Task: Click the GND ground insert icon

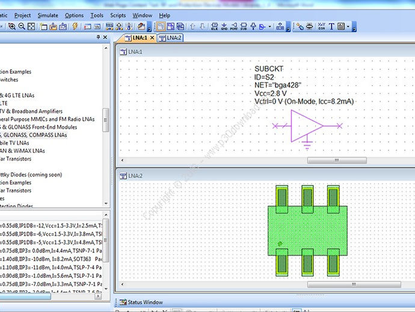Action: pos(224,27)
